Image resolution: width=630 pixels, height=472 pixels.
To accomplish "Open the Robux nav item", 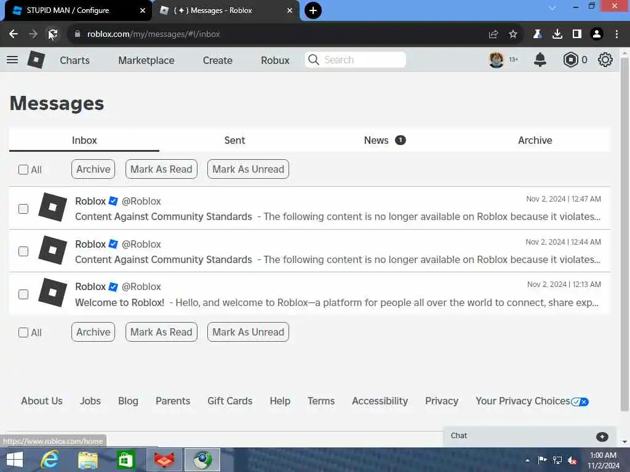I will [x=275, y=60].
